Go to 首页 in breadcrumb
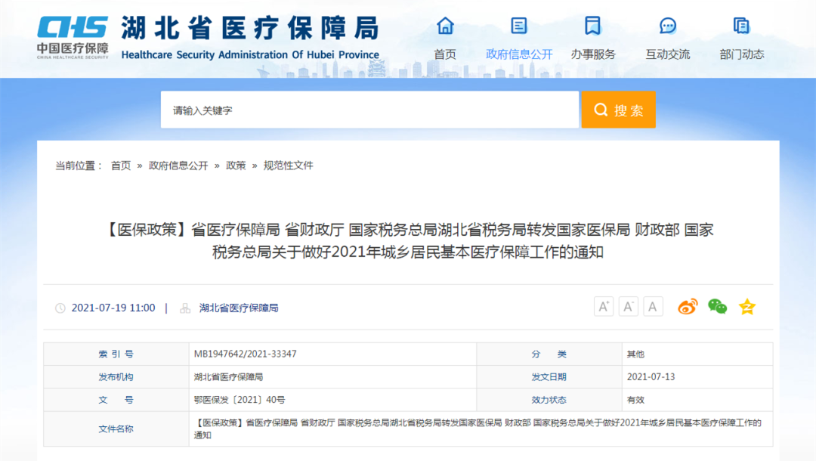816x461 pixels. (121, 166)
